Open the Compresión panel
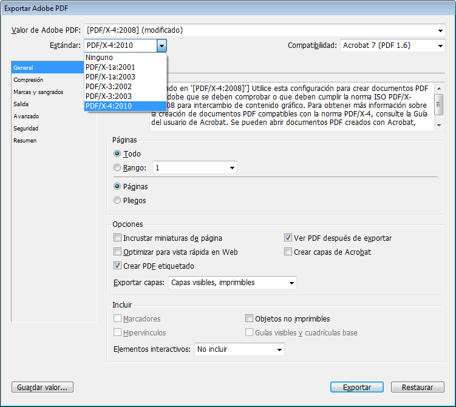 [54, 79]
